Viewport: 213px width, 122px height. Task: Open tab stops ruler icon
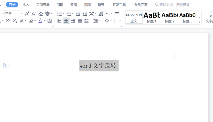point(117,14)
